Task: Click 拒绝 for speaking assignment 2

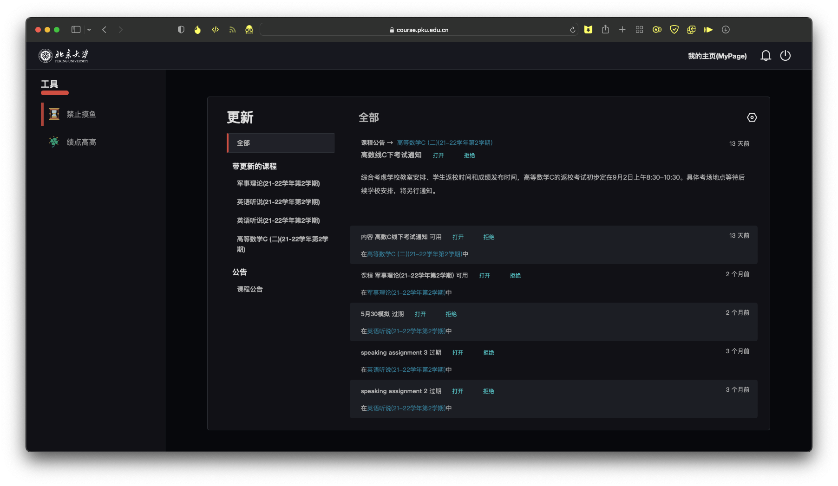Action: coord(489,391)
